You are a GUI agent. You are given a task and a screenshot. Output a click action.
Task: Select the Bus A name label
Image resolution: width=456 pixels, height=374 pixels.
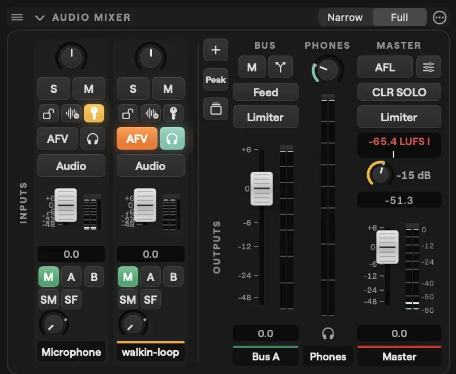coord(266,356)
